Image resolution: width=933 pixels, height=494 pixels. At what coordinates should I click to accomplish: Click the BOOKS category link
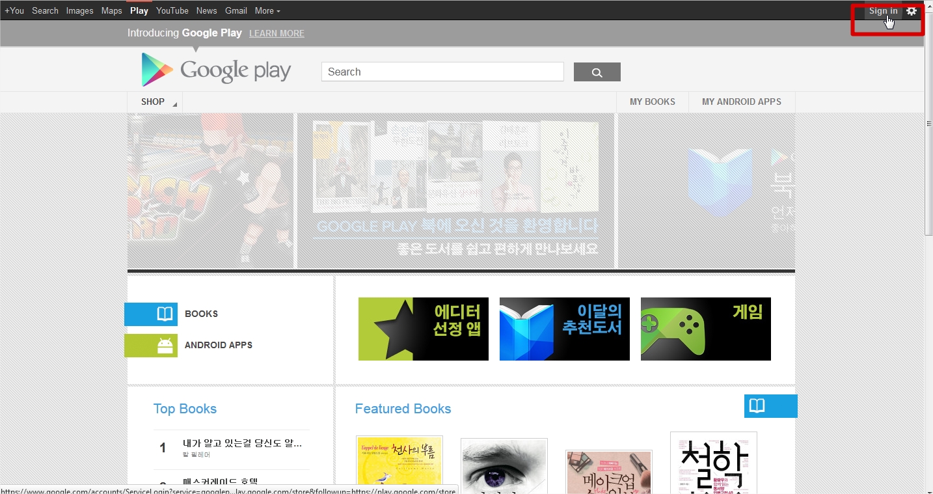coord(201,314)
